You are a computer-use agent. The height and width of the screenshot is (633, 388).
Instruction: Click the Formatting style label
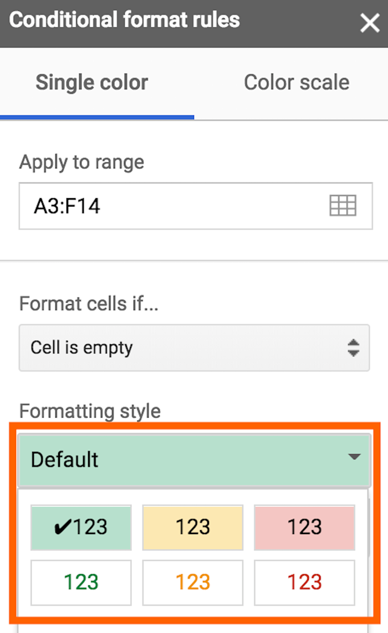(x=90, y=411)
